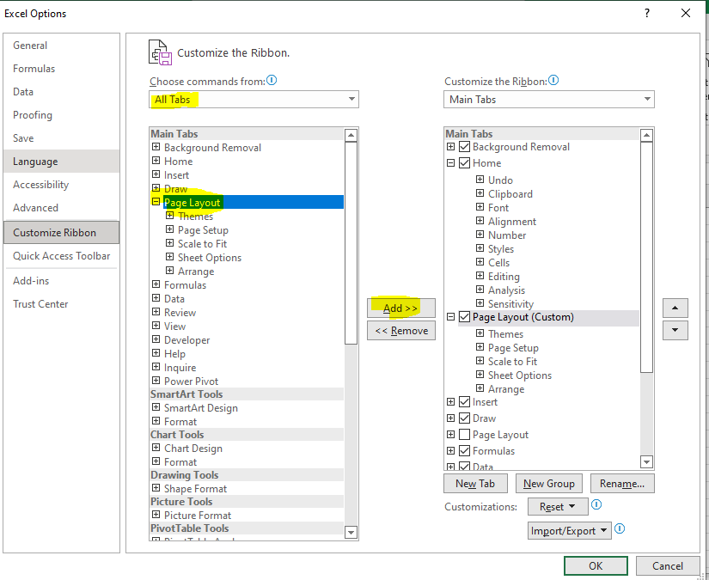The width and height of the screenshot is (709, 580).
Task: Click the New Group button
Action: pyautogui.click(x=549, y=483)
